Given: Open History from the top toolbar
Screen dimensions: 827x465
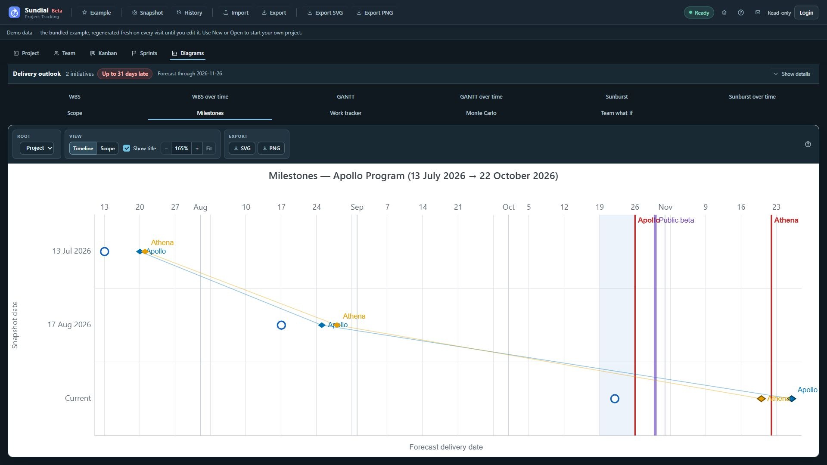Looking at the screenshot, I should 189,12.
